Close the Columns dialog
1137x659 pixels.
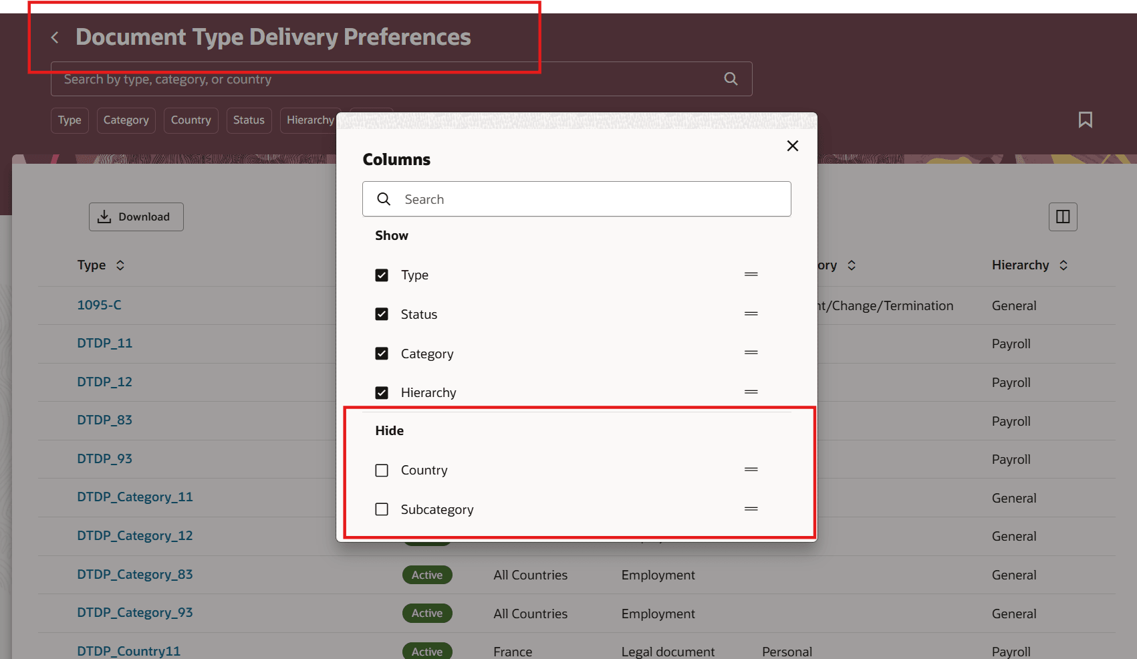click(x=793, y=146)
